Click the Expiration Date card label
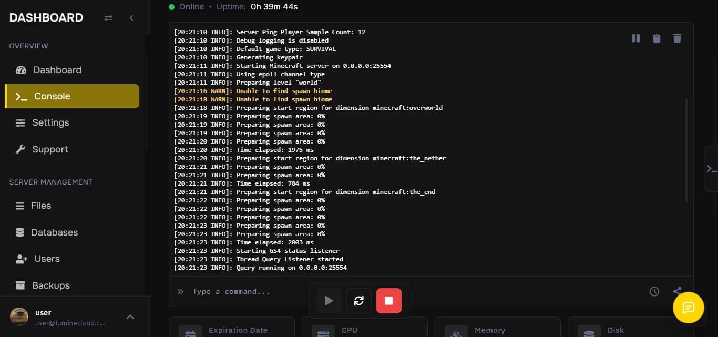 coord(238,330)
